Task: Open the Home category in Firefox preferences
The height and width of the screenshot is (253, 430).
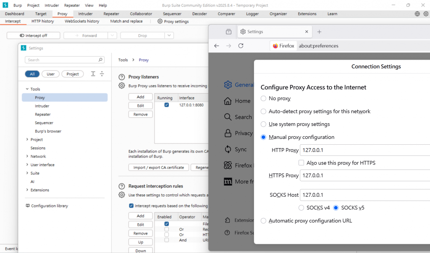Action: point(228,101)
